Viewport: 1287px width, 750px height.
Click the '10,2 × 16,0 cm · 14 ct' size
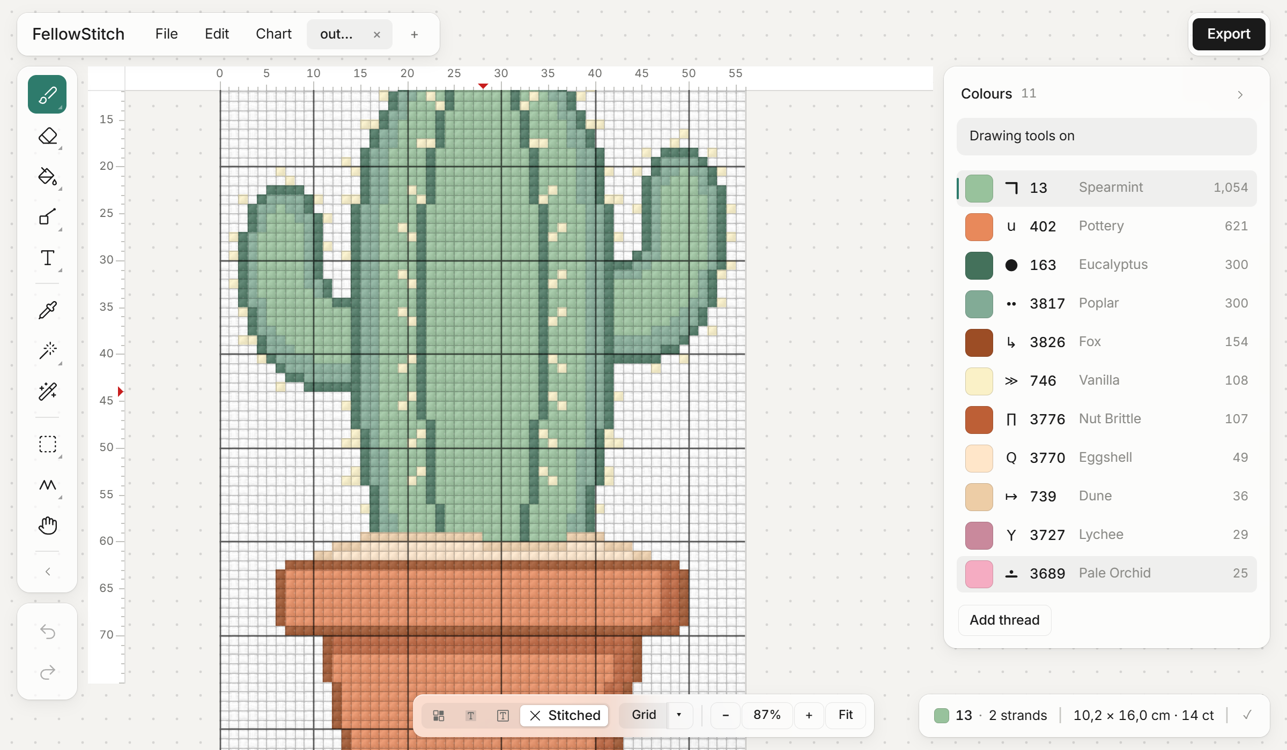point(1143,716)
